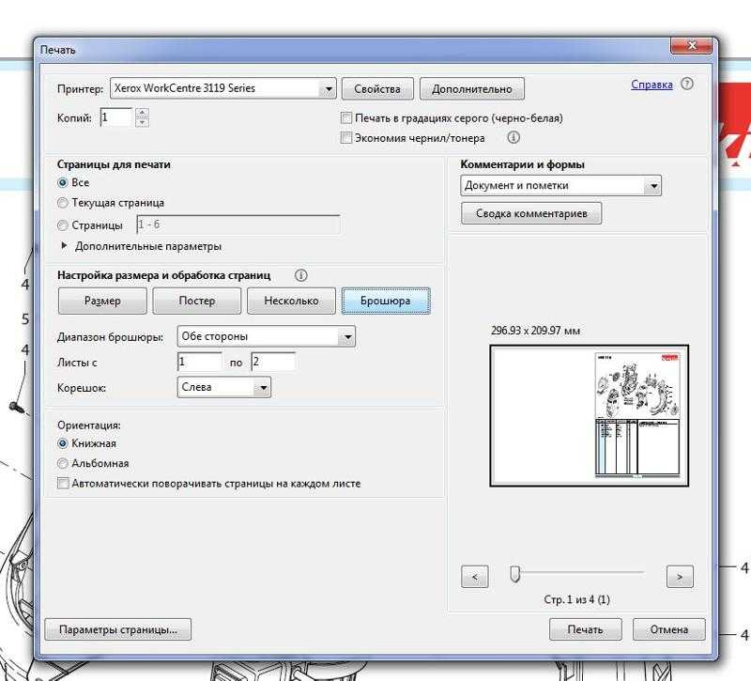
Task: Switch to the Постер mode
Action: [x=197, y=301]
